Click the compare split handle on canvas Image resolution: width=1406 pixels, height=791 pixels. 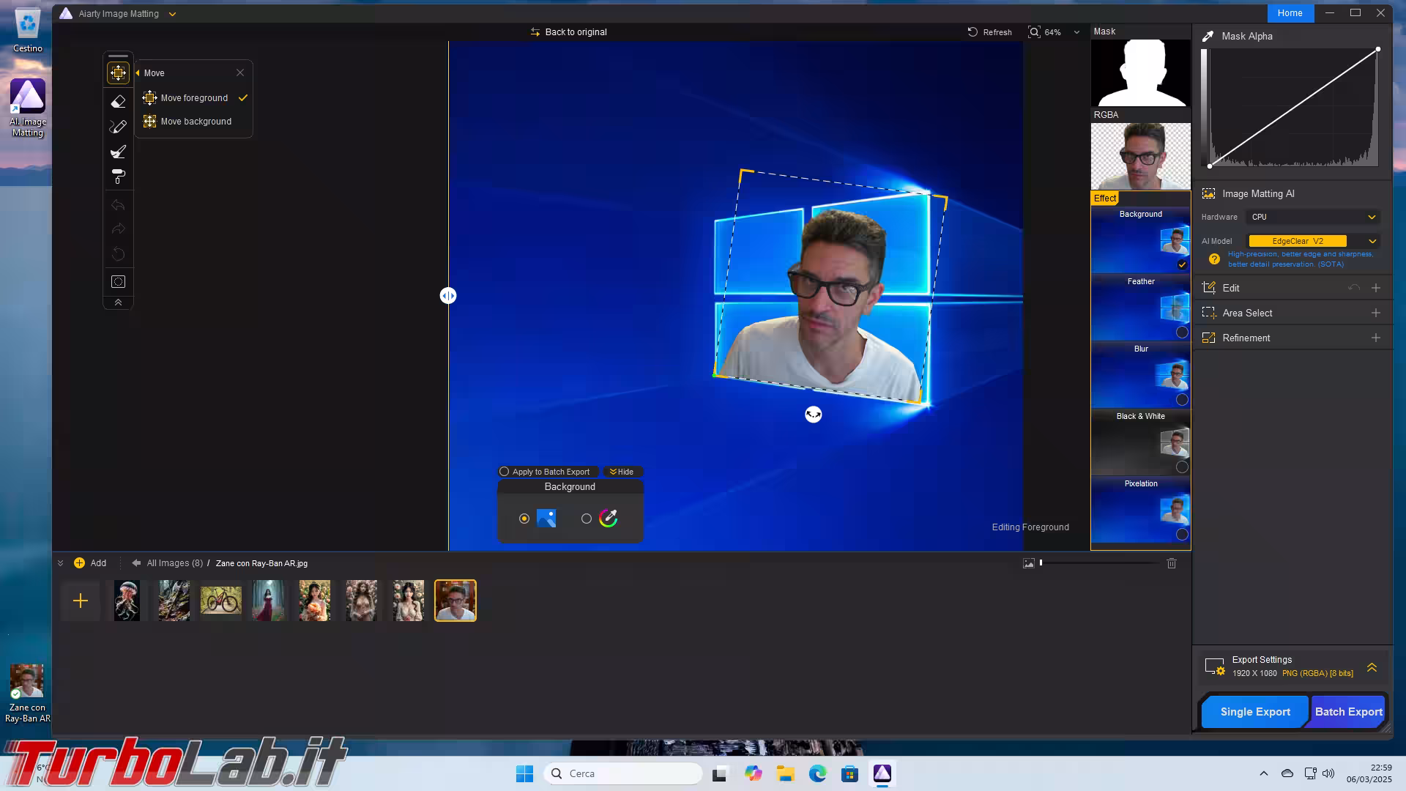coord(448,296)
